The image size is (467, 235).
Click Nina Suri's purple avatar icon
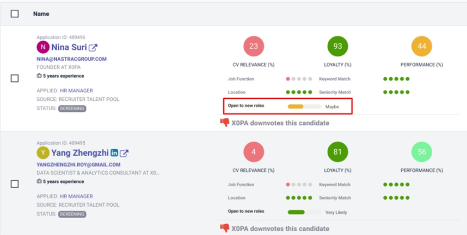tap(42, 47)
